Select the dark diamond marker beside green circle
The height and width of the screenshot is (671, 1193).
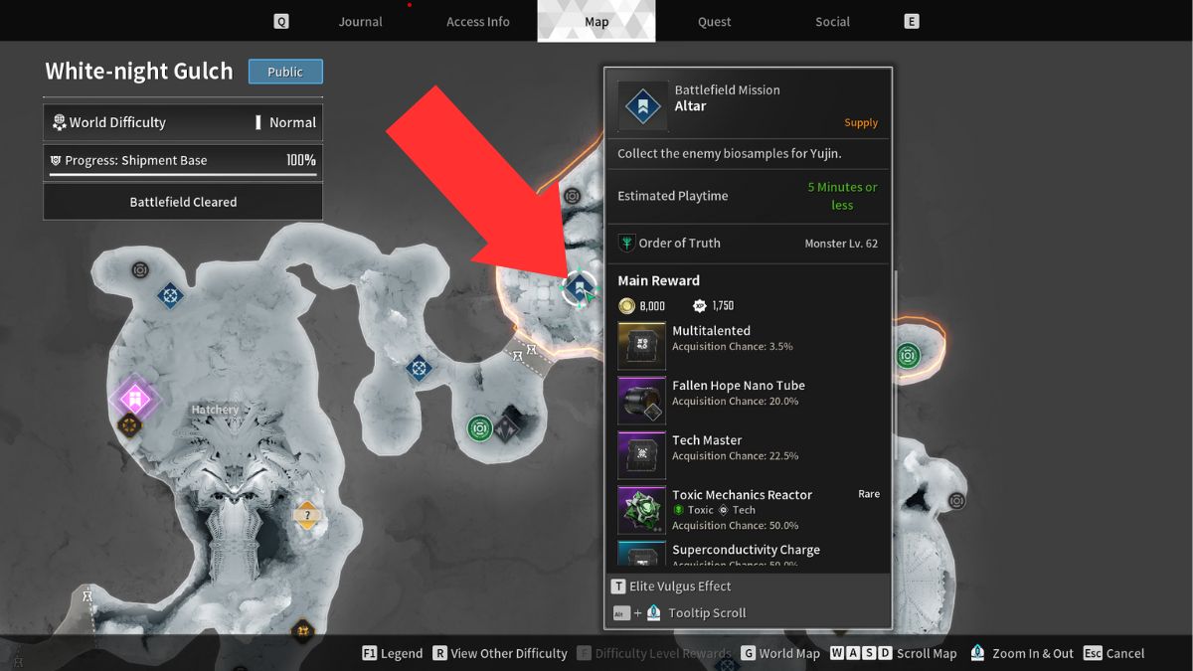point(508,428)
